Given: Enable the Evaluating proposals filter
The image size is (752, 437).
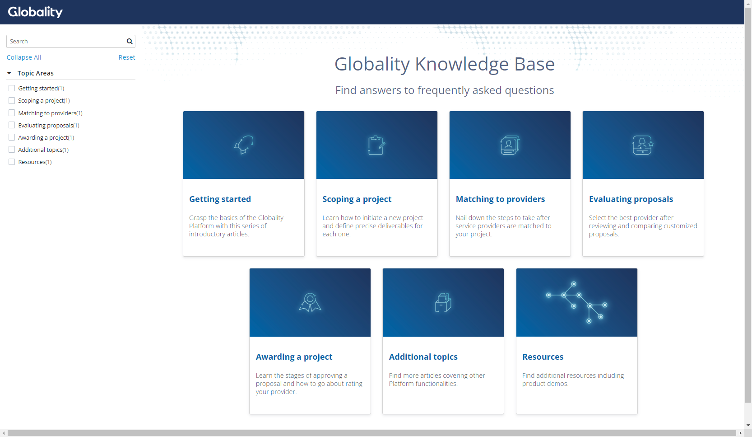Looking at the screenshot, I should 12,125.
